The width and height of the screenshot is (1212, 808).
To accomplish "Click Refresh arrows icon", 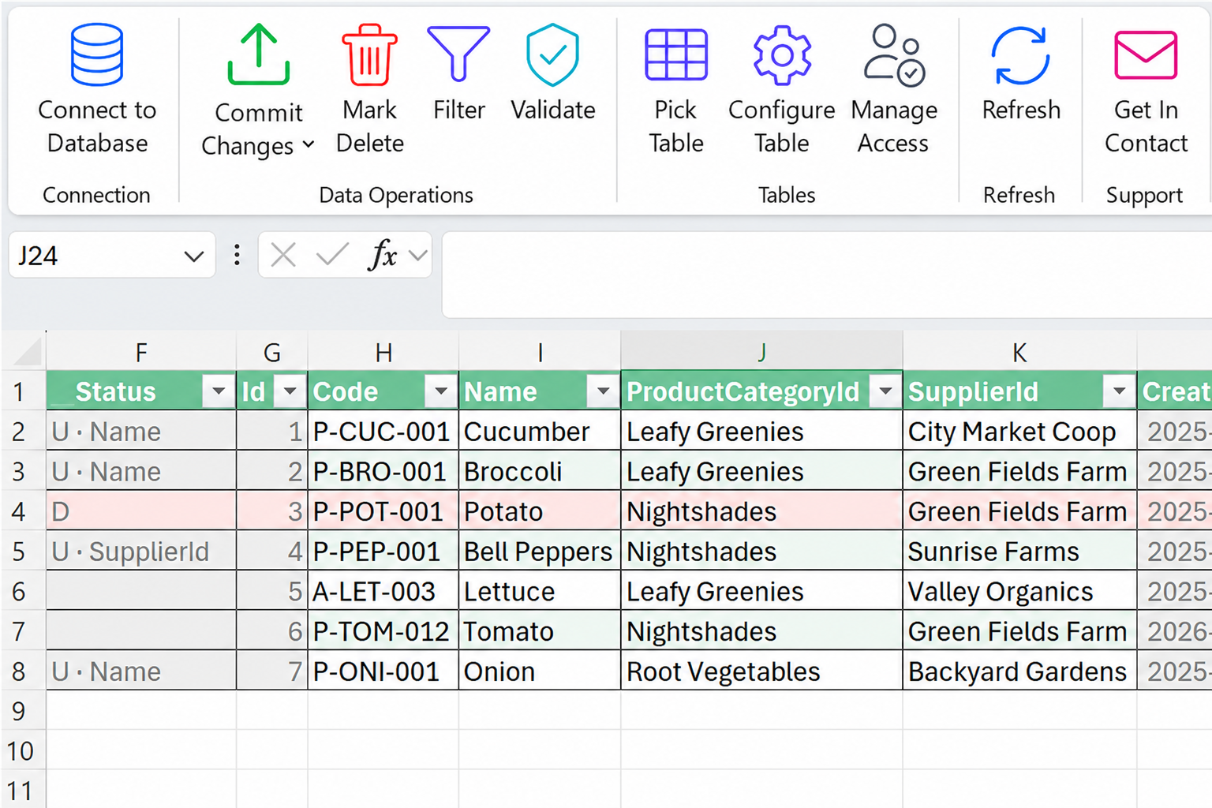I will (1021, 55).
